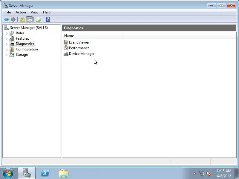
Task: Open the View menu
Action: [34, 12]
